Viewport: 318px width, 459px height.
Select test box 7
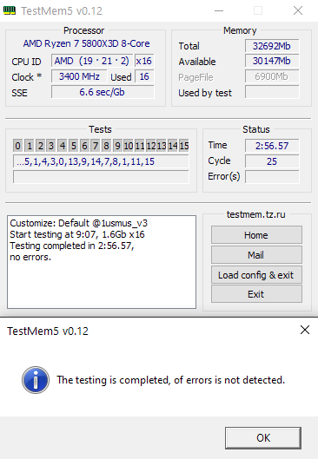pyautogui.click(x=96, y=146)
